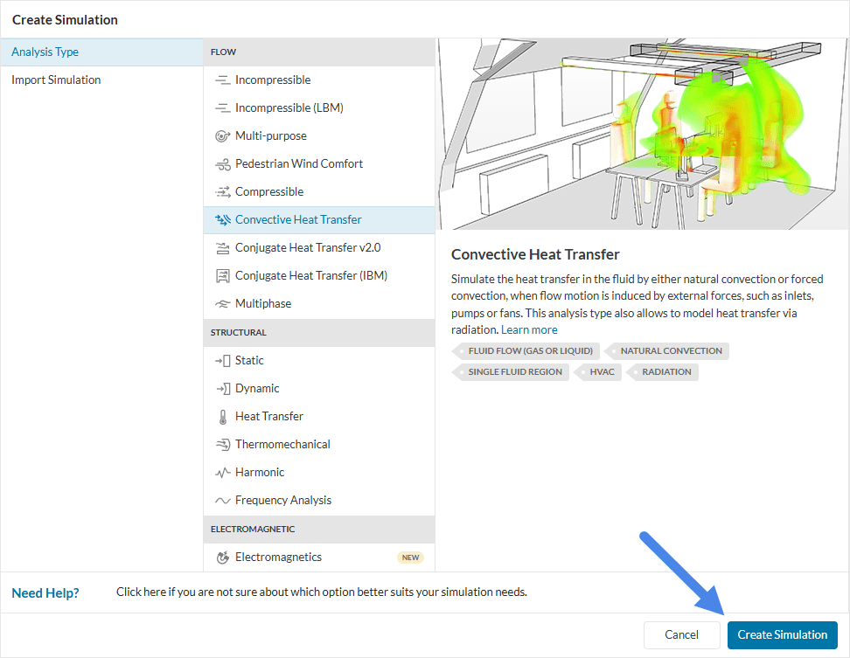This screenshot has height=658, width=850.
Task: Choose the Compressible flow icon
Action: pyautogui.click(x=222, y=192)
